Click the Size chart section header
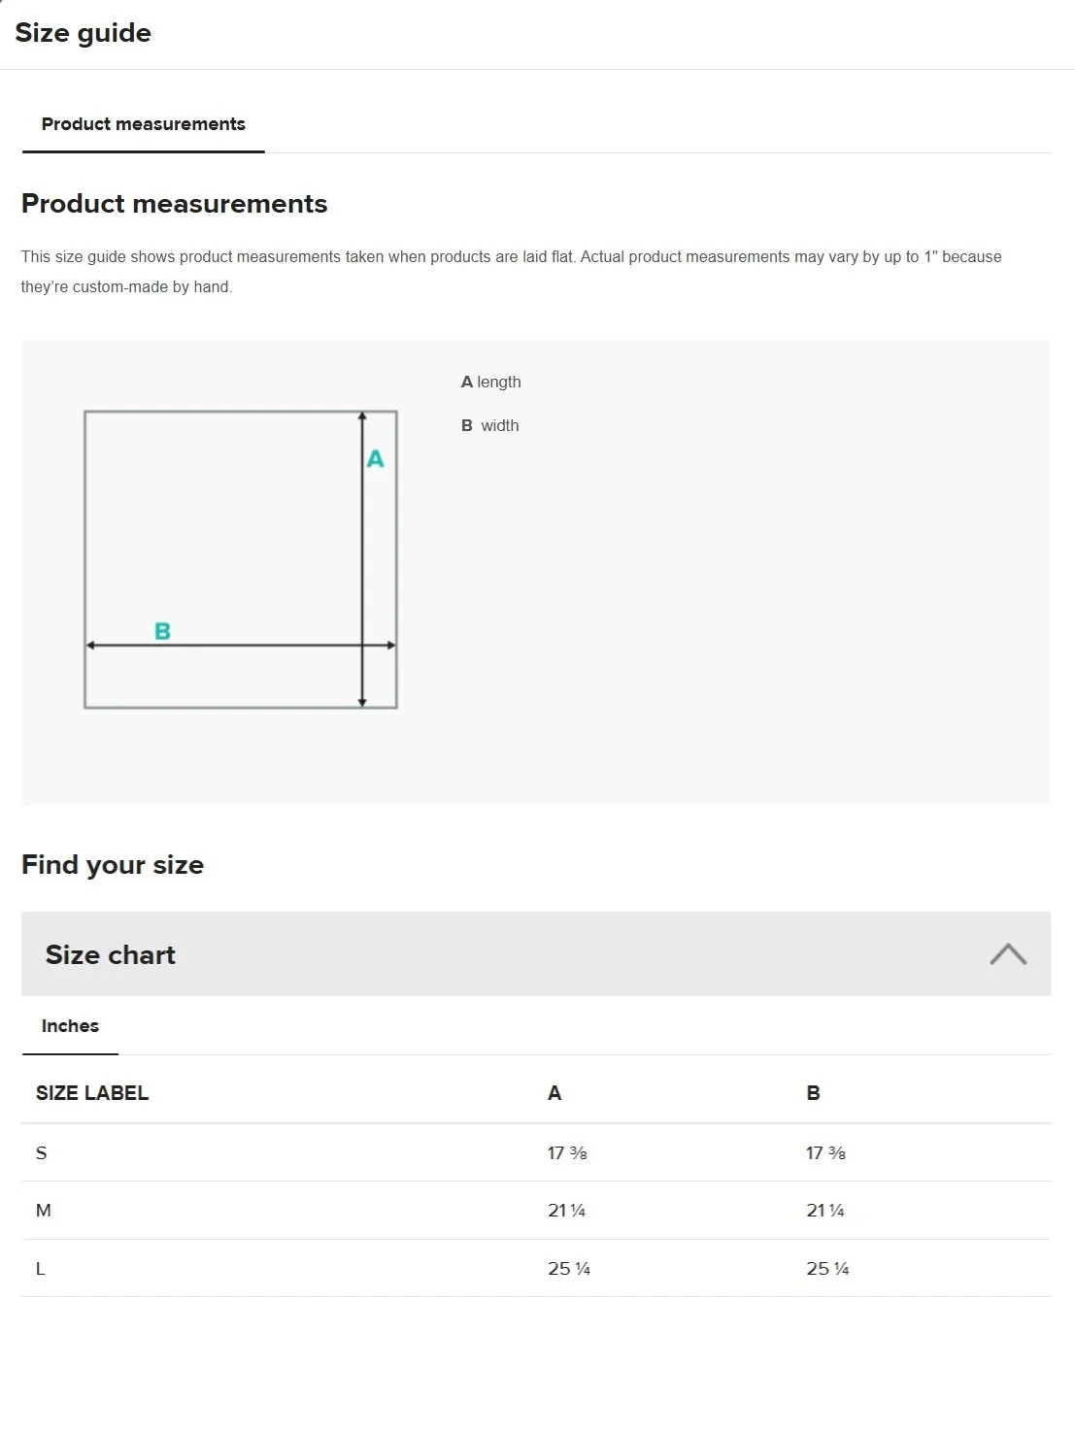 coord(111,954)
